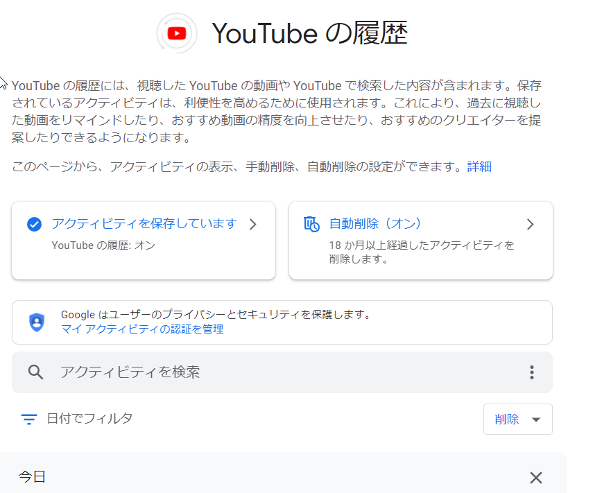The width and height of the screenshot is (602, 493).
Task: Click the auto-delete timer icon
Action: click(312, 223)
